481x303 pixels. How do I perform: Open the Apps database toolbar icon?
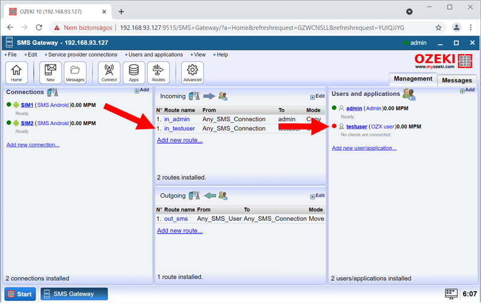pyautogui.click(x=133, y=73)
